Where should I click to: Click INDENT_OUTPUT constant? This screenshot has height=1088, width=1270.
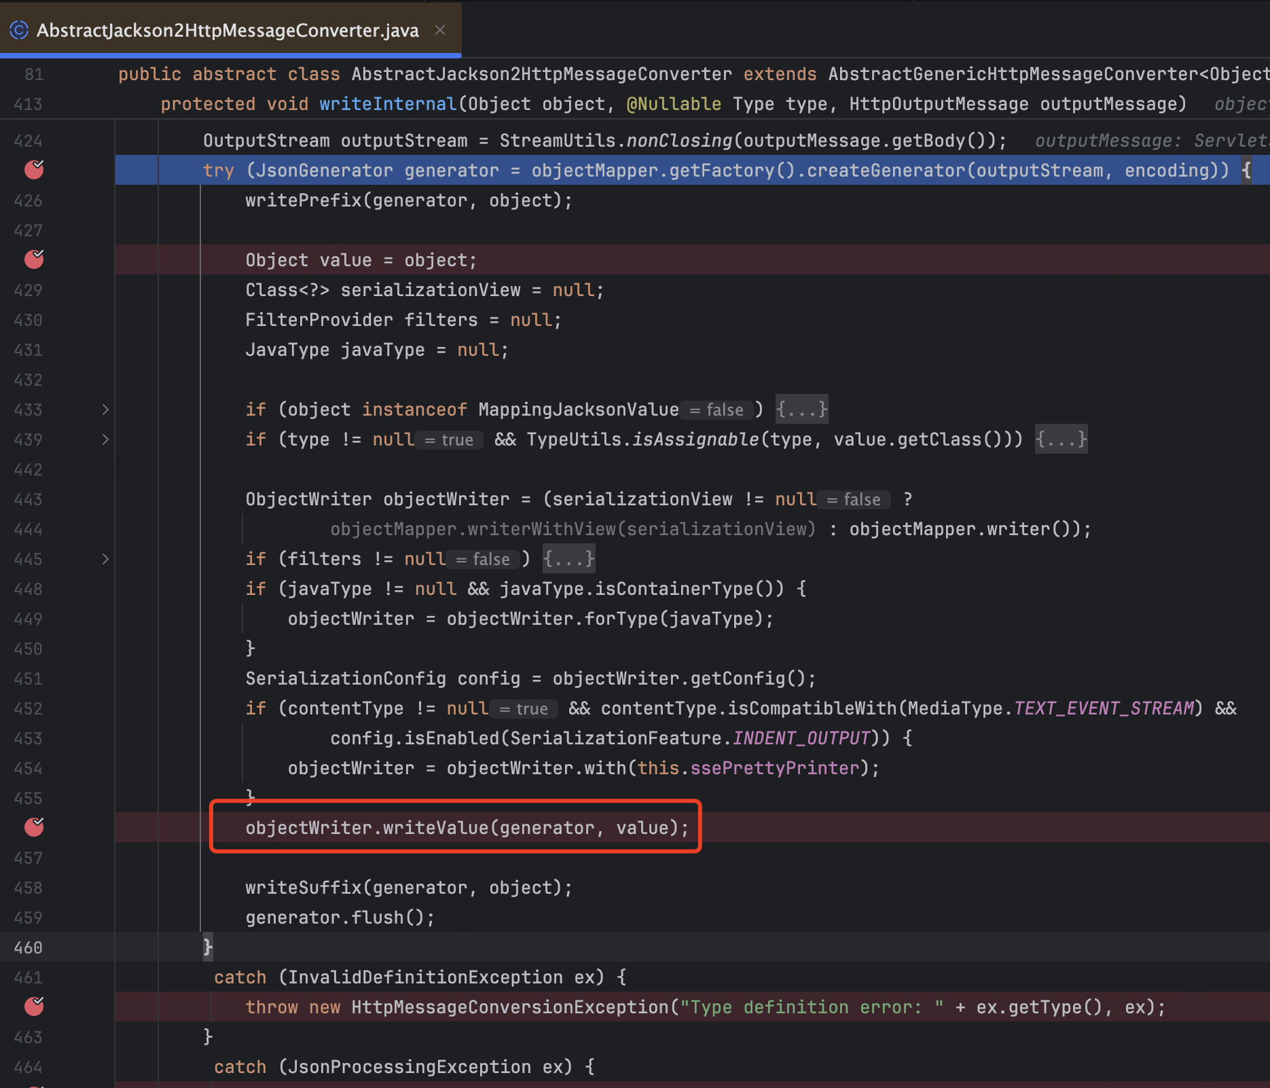tap(801, 738)
